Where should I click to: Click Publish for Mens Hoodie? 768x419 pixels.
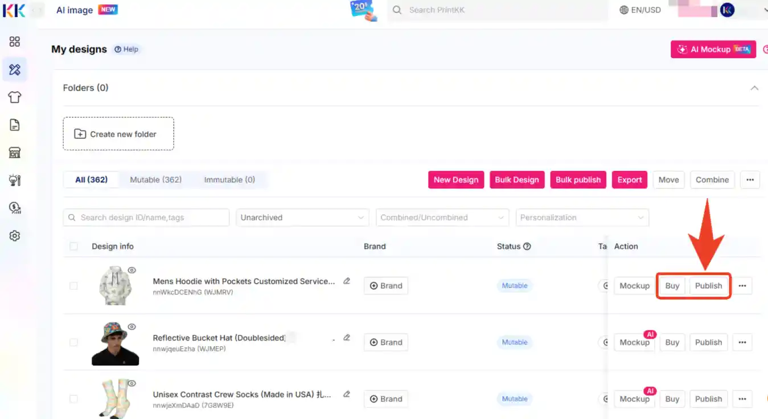coord(709,286)
